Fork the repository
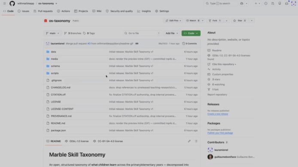The image size is (298, 167). coord(215,21)
